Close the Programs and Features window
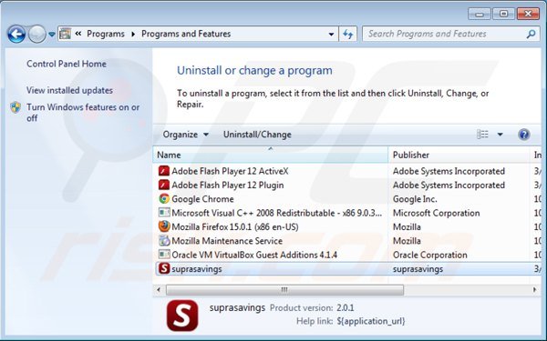The height and width of the screenshot is (341, 547). [x=528, y=14]
